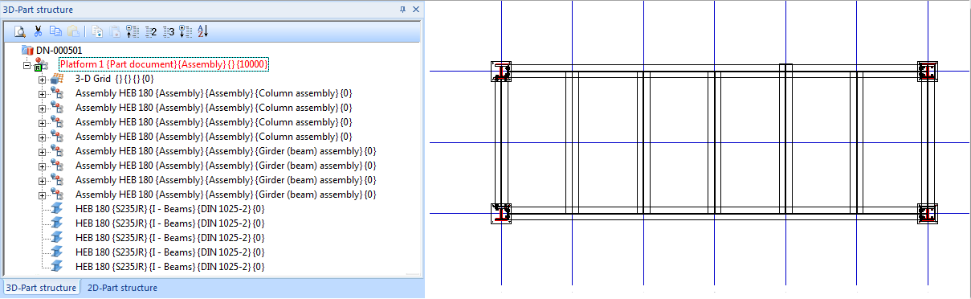Select last HEB 180 S235JR beam item
Image resolution: width=971 pixels, height=299 pixels.
pyautogui.click(x=169, y=266)
